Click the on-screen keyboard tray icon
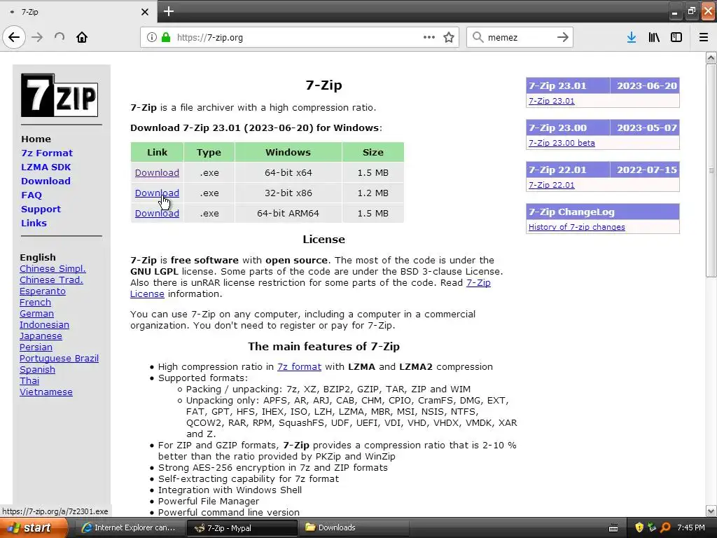 (613, 528)
